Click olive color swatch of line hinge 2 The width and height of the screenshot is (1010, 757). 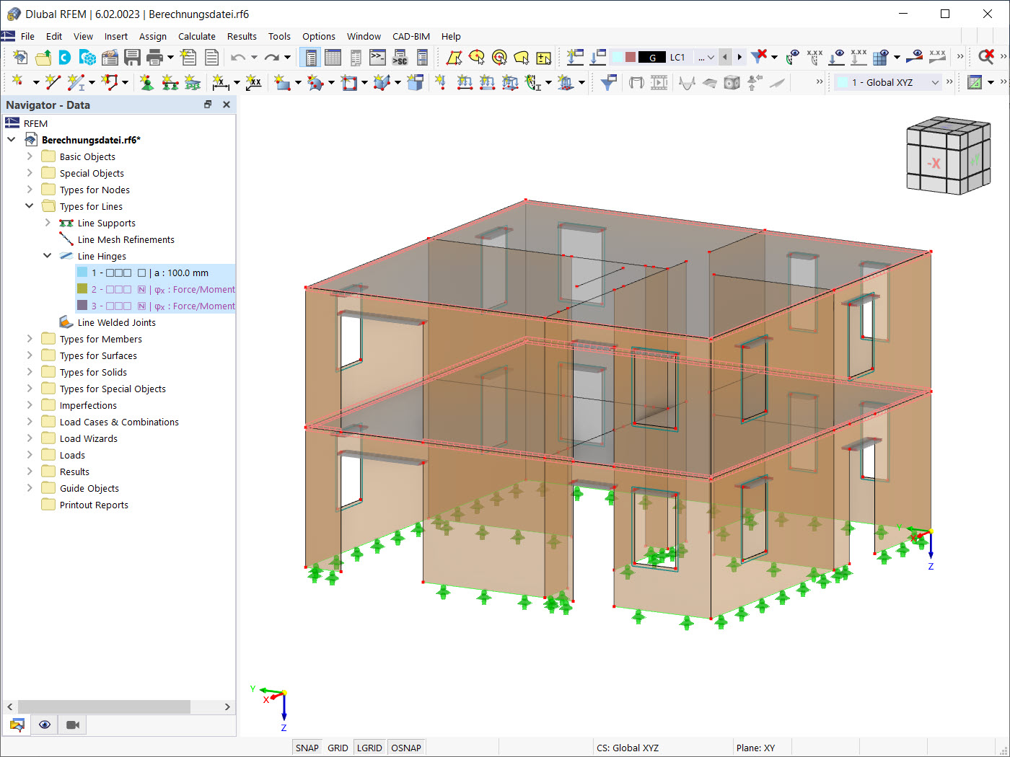pos(82,289)
